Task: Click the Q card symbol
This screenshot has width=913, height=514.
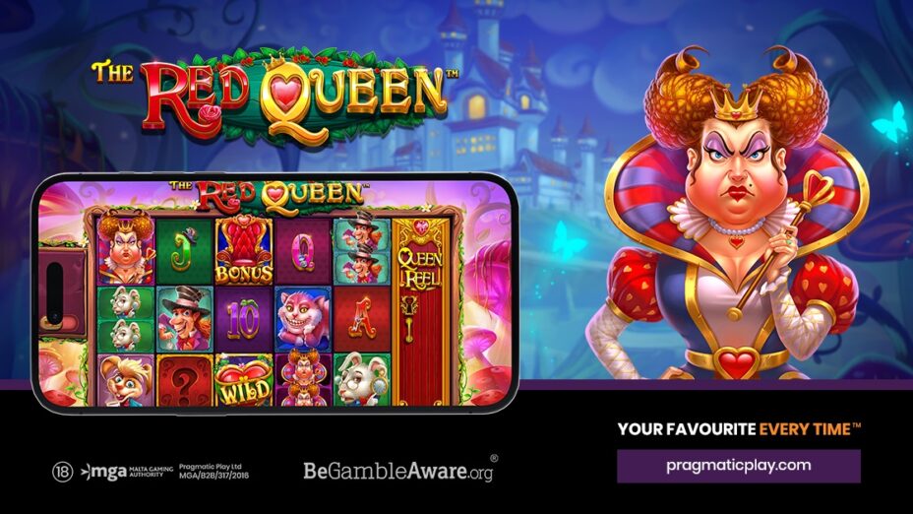Action: (303, 251)
